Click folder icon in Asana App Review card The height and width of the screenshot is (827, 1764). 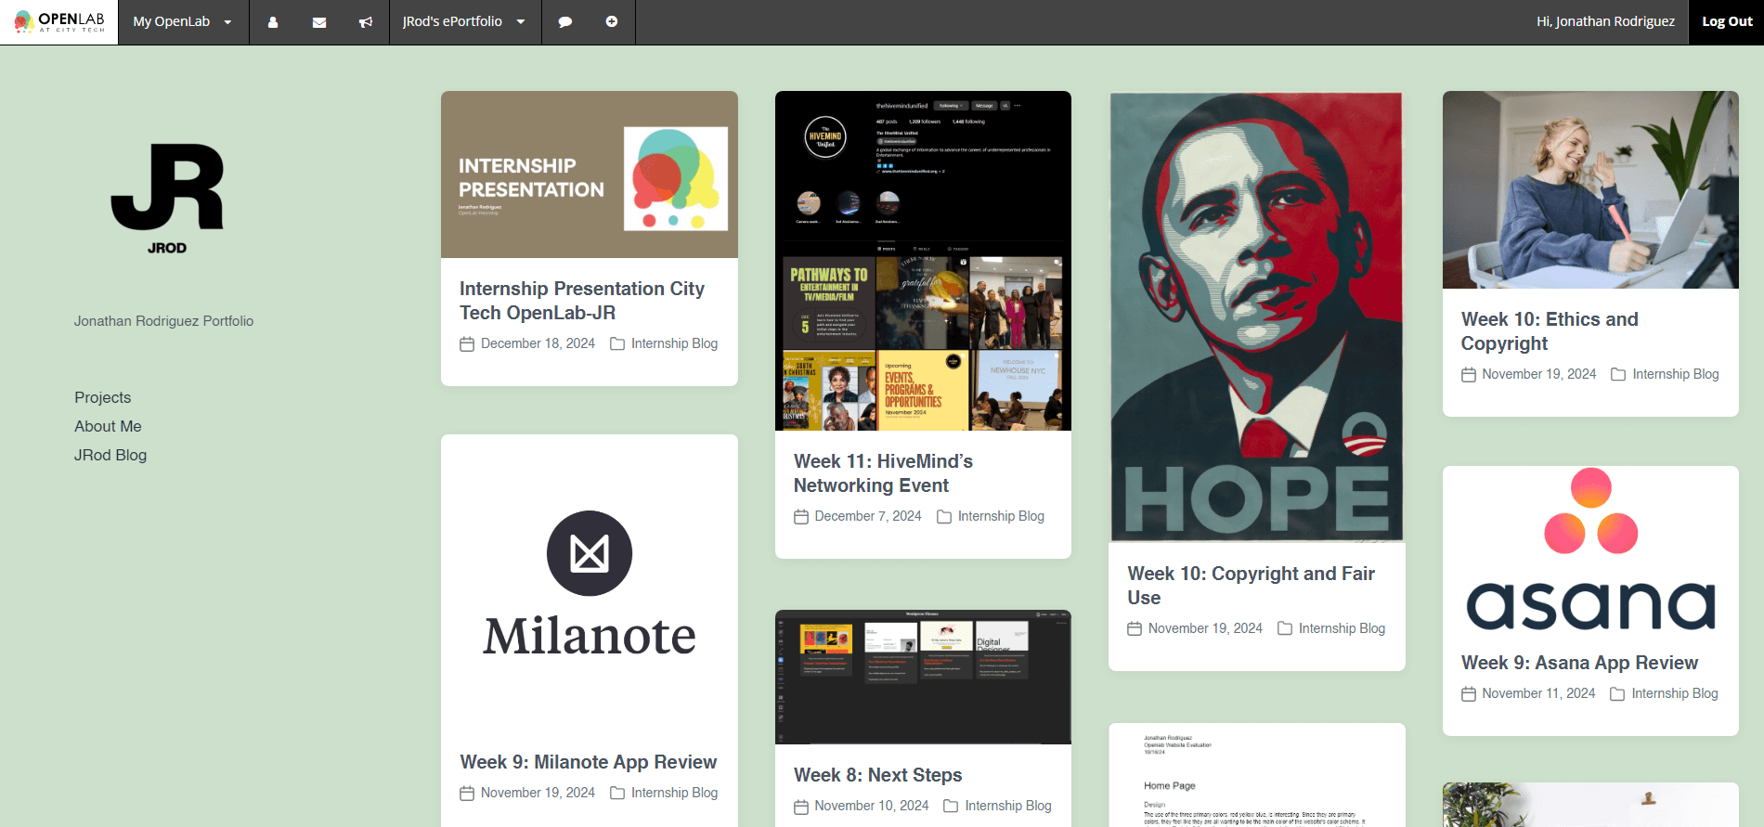coord(1617,693)
